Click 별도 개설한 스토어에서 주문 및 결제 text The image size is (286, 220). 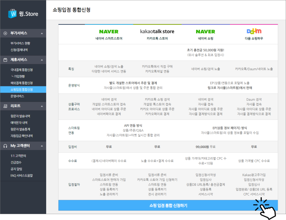tap(133, 83)
